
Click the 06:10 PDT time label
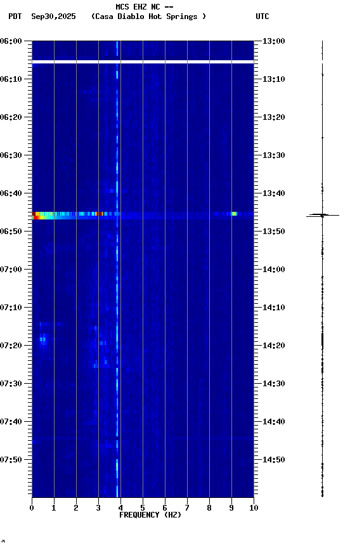coord(11,79)
